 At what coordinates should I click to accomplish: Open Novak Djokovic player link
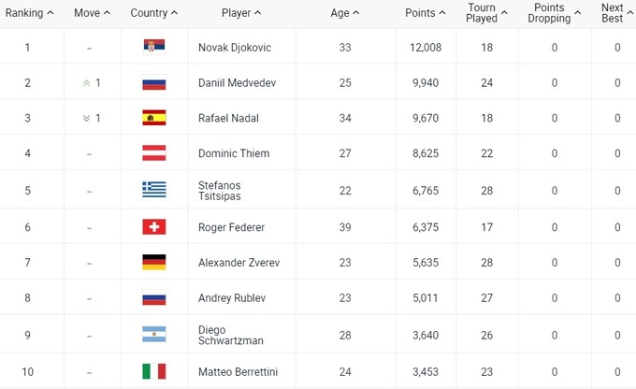234,48
